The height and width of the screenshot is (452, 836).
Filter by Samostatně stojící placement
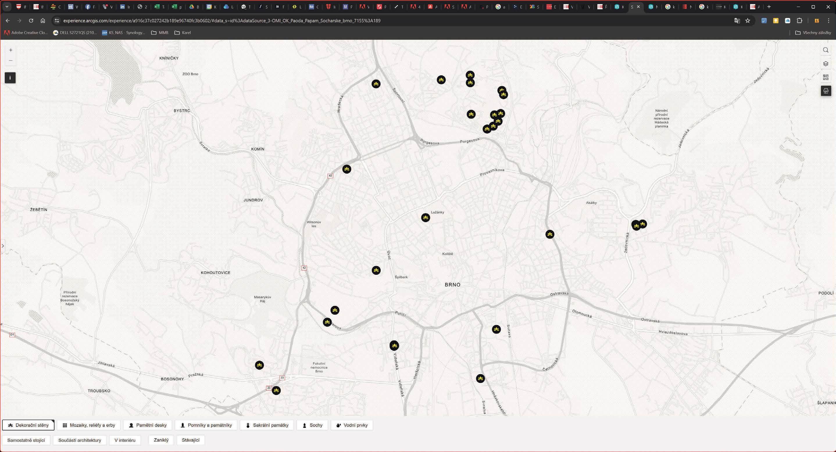click(26, 440)
